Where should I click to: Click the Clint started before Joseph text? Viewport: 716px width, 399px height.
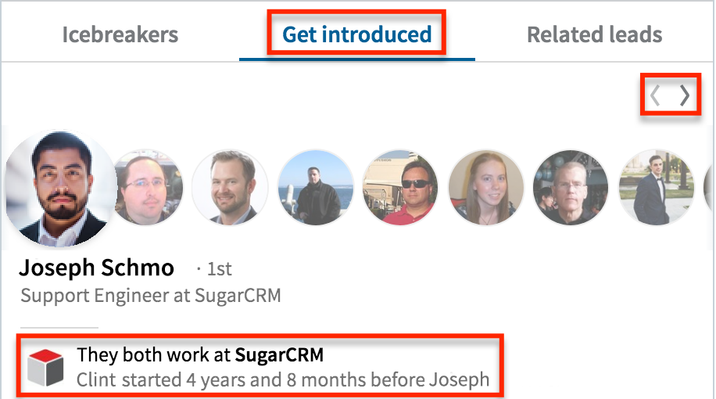click(283, 381)
